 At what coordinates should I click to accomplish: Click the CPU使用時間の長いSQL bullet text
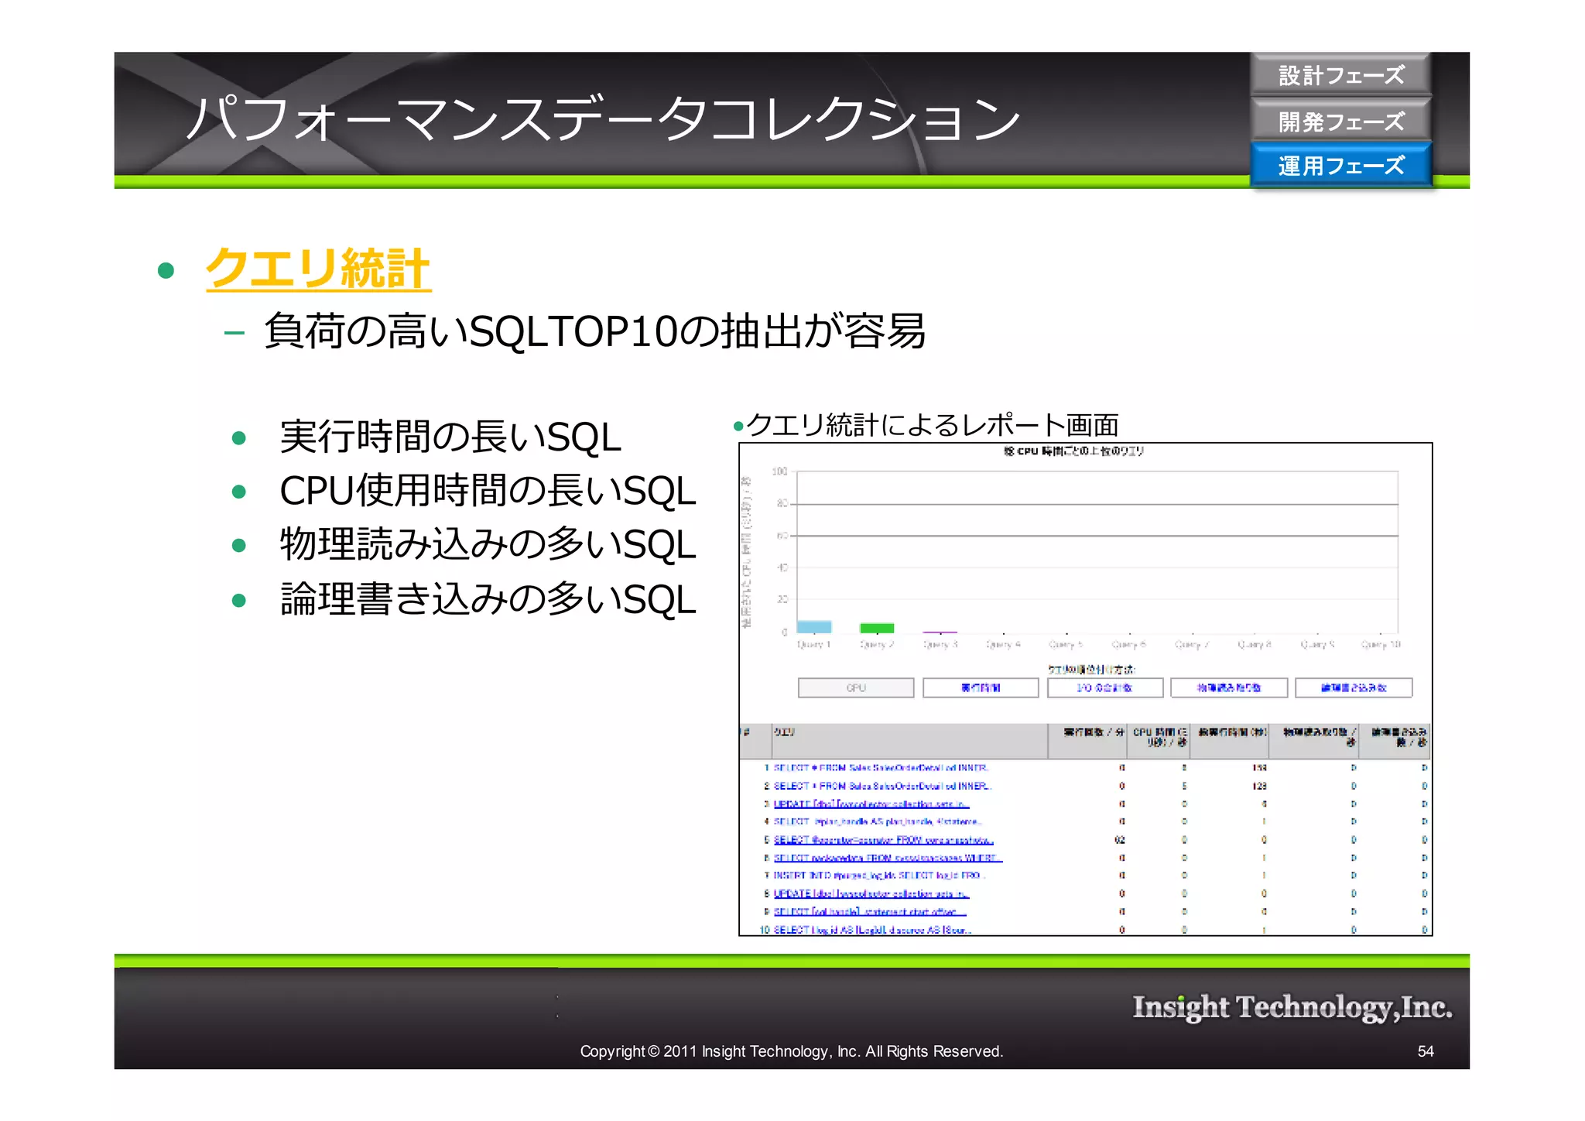click(488, 491)
